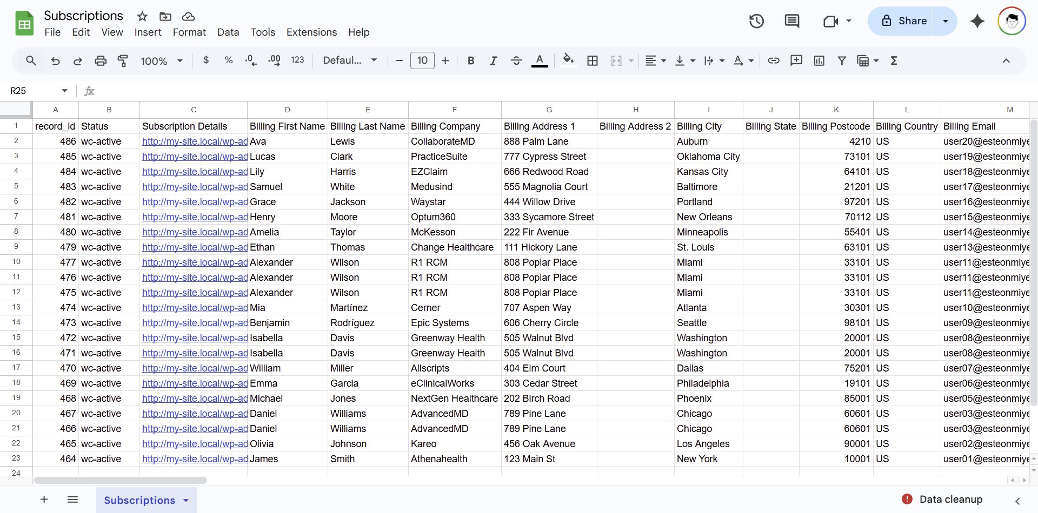This screenshot has width=1038, height=513.
Task: Select column F header
Action: coord(455,110)
